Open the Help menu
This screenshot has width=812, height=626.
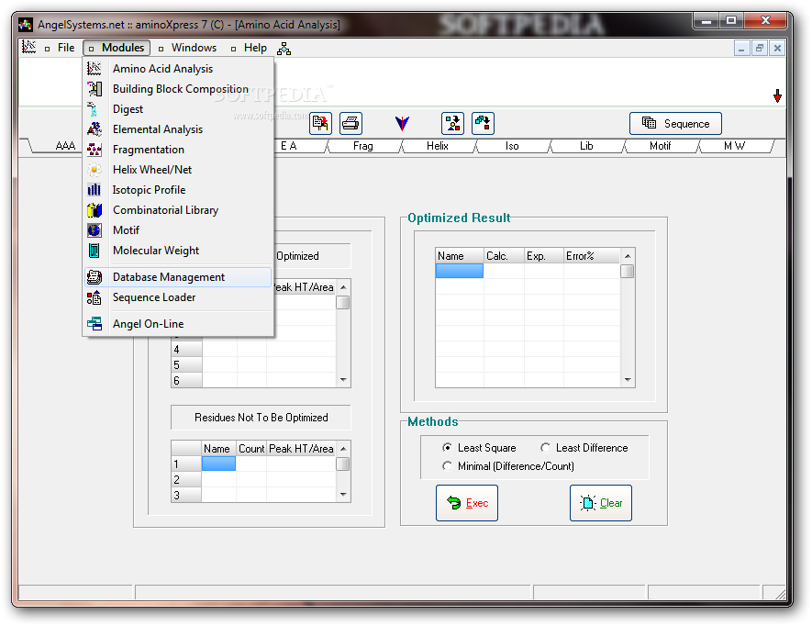point(249,48)
